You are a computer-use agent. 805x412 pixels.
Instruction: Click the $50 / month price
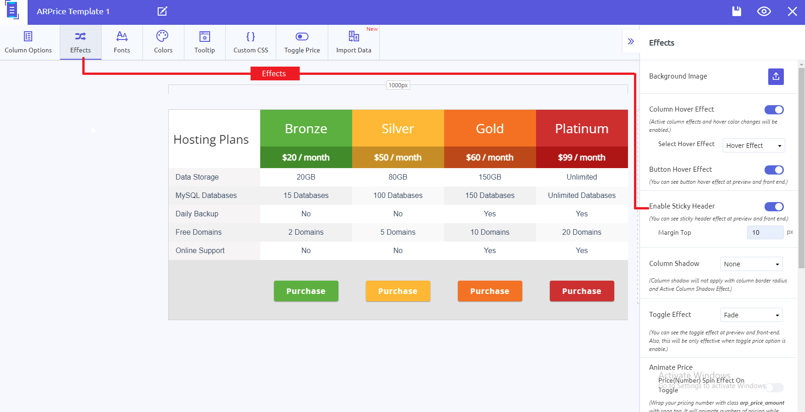398,158
